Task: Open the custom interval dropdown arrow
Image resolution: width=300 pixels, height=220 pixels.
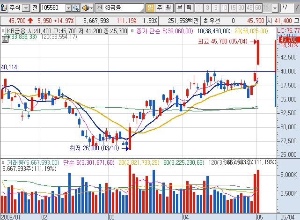Action: point(275,8)
